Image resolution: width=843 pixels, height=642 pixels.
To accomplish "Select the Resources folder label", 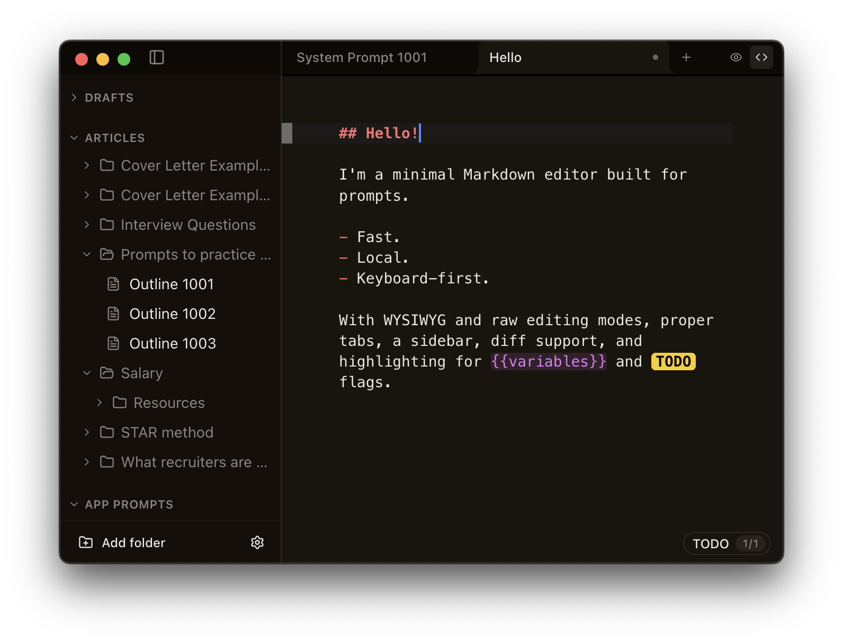I will (169, 403).
